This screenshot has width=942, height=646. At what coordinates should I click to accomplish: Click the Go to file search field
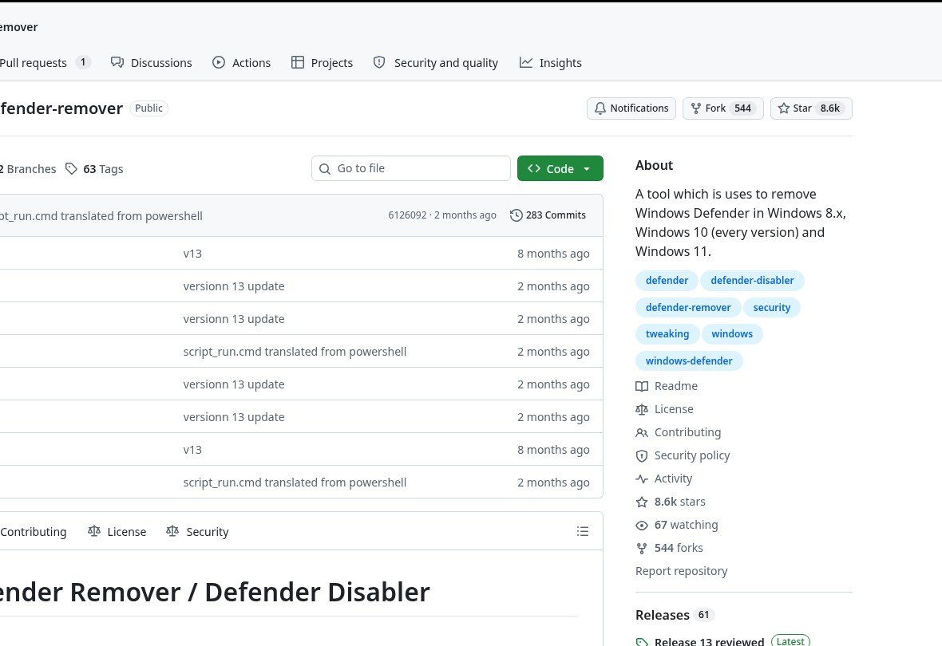pos(411,168)
